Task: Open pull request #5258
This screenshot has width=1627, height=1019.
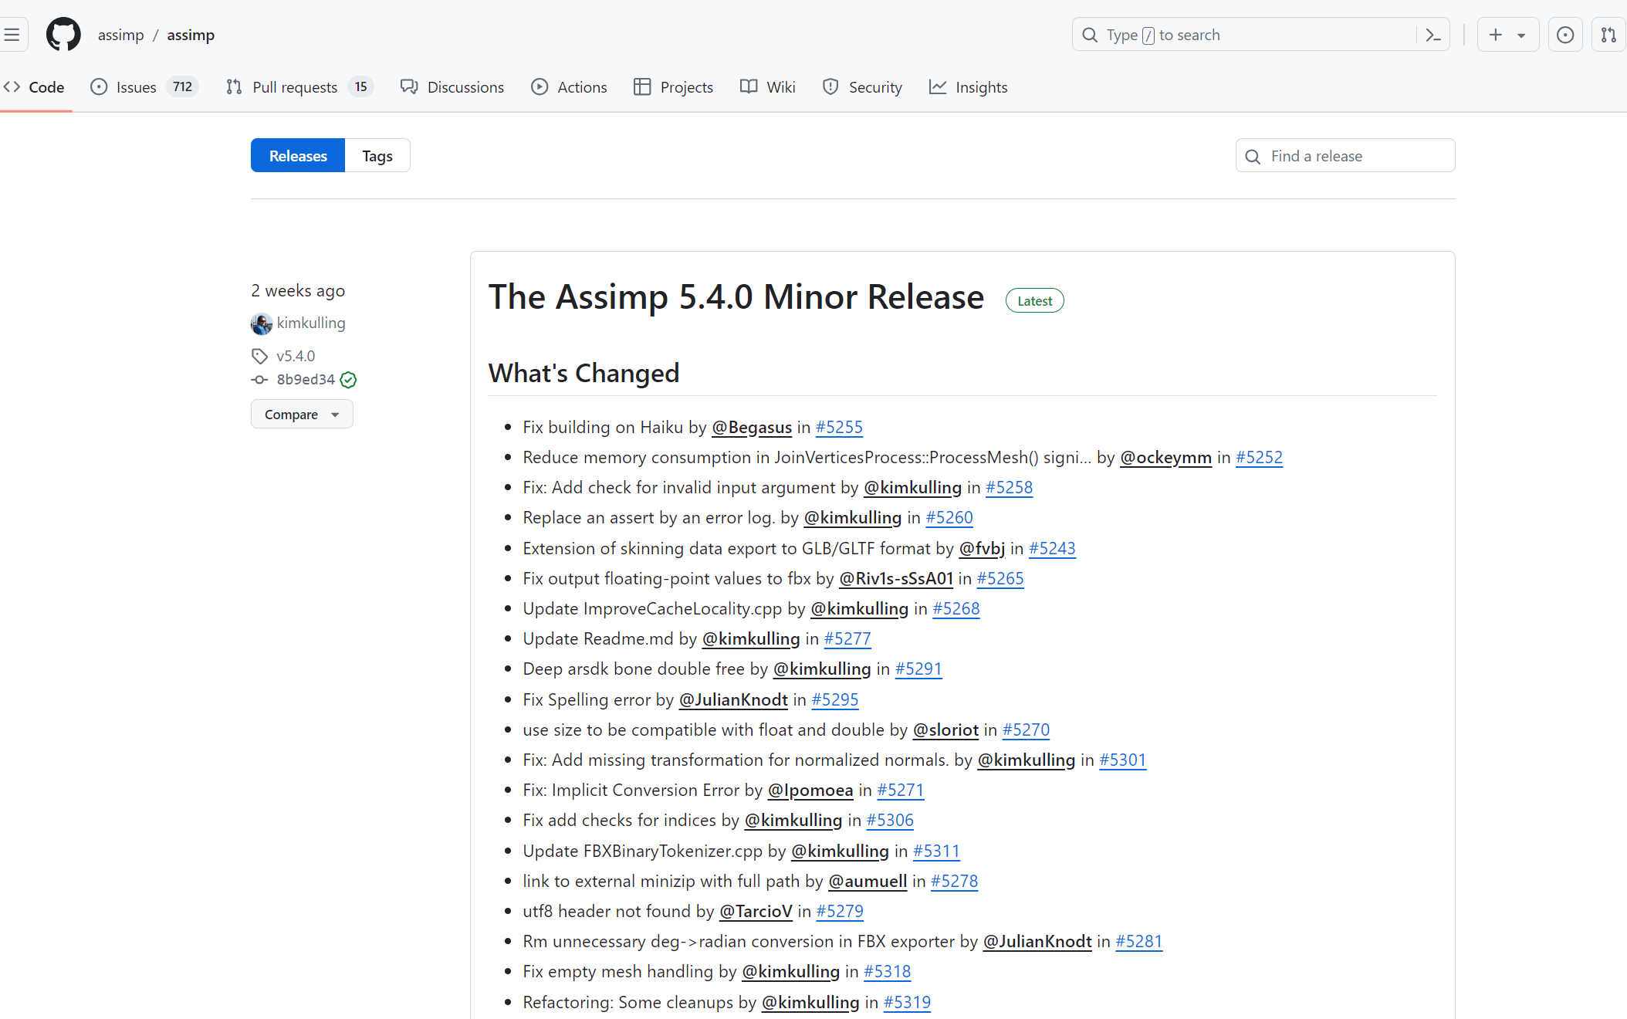Action: point(1009,487)
